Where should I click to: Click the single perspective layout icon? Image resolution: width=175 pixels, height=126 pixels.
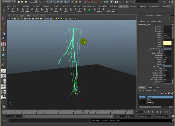coord(4,71)
